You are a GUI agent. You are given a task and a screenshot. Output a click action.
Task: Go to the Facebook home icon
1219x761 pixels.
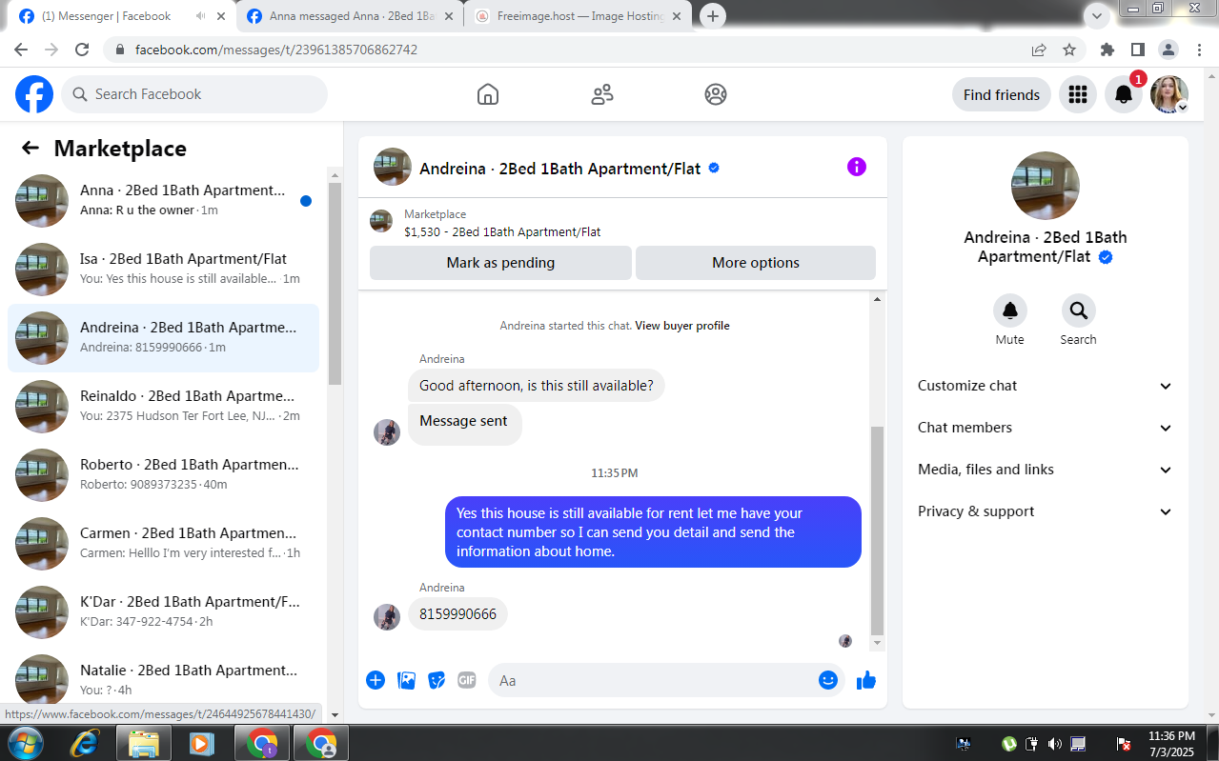(488, 94)
